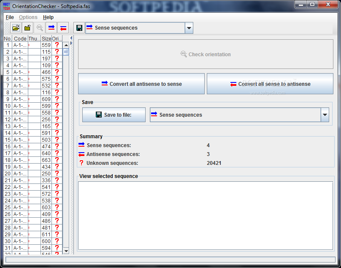Click the OrientationChecker title bar app icon
This screenshot has height=268, width=341.
click(6, 6)
